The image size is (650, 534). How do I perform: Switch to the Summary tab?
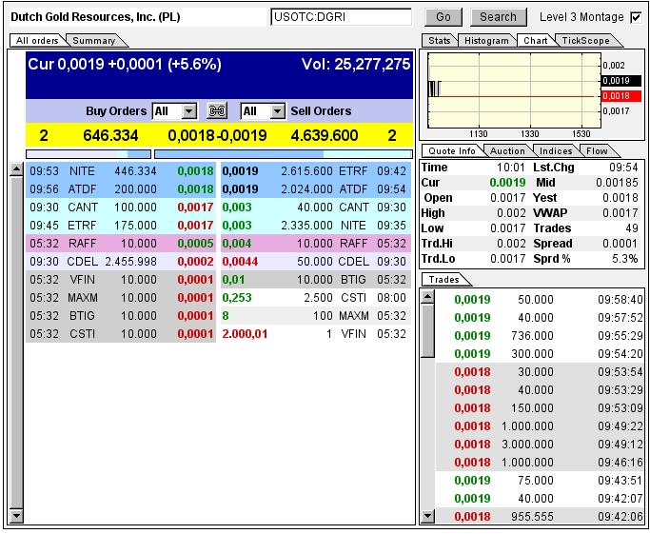[94, 40]
